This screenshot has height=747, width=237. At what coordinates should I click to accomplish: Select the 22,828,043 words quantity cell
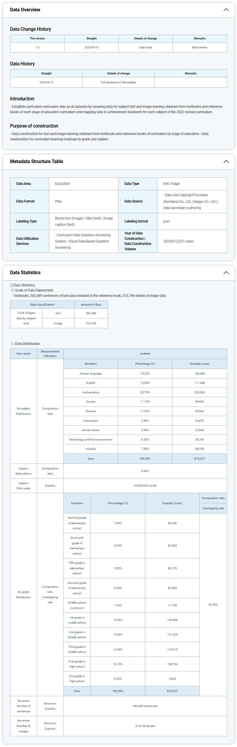pyautogui.click(x=145, y=485)
